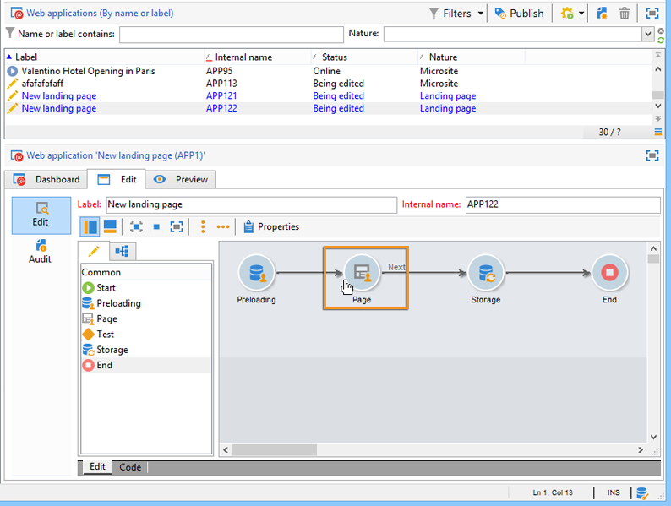Click the Storage node in the diagram
671x506 pixels.
click(x=485, y=273)
